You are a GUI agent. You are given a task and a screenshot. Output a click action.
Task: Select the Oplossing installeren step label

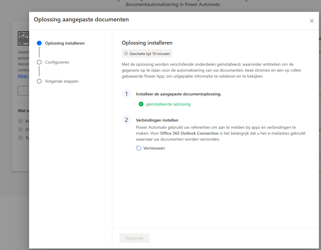click(x=64, y=43)
